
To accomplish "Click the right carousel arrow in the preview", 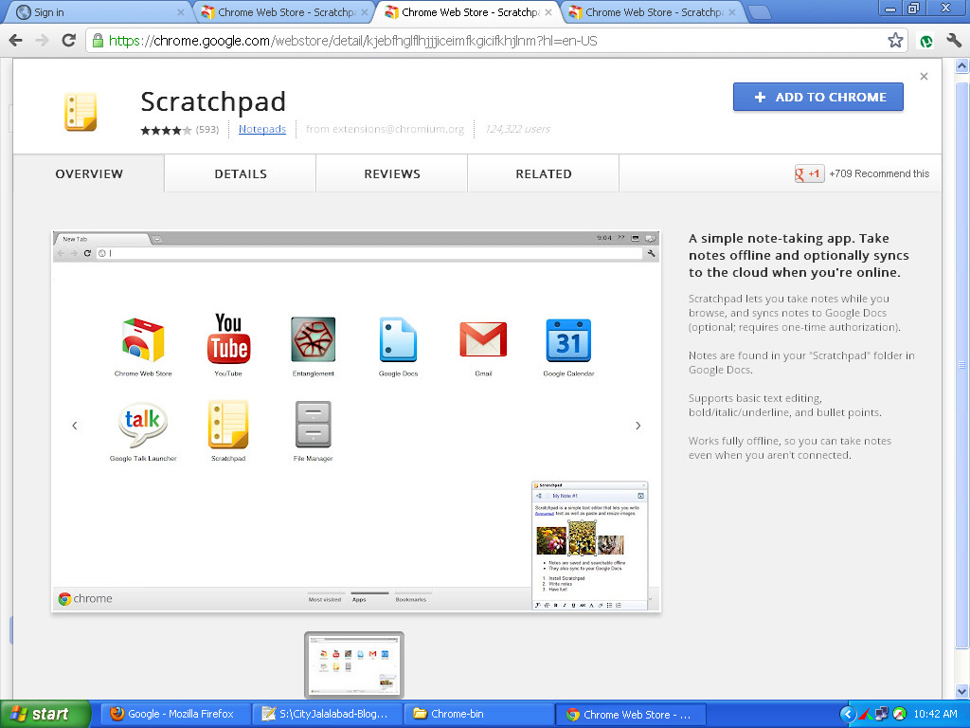I will [x=638, y=425].
